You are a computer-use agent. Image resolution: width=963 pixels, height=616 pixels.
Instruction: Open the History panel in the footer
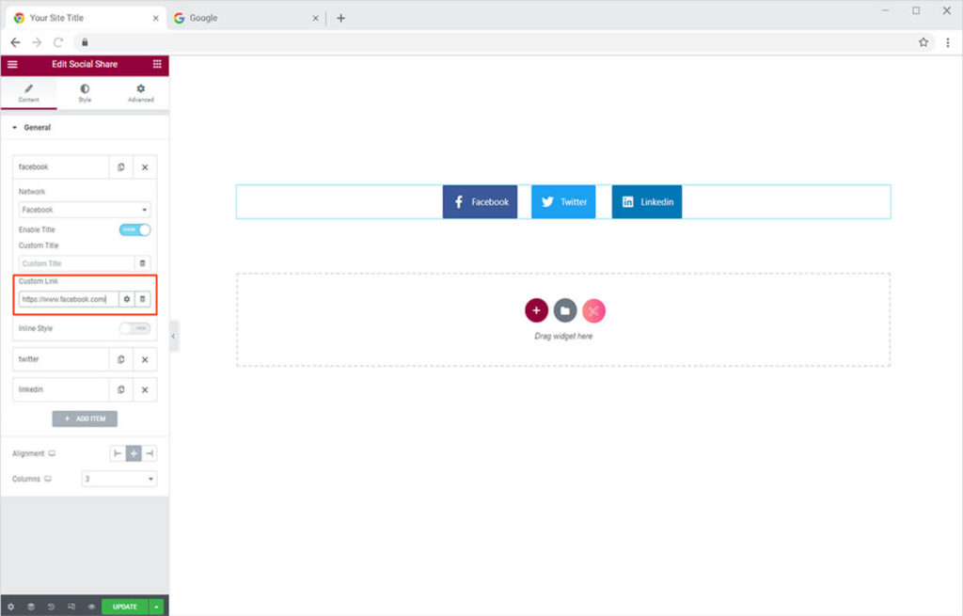tap(51, 607)
